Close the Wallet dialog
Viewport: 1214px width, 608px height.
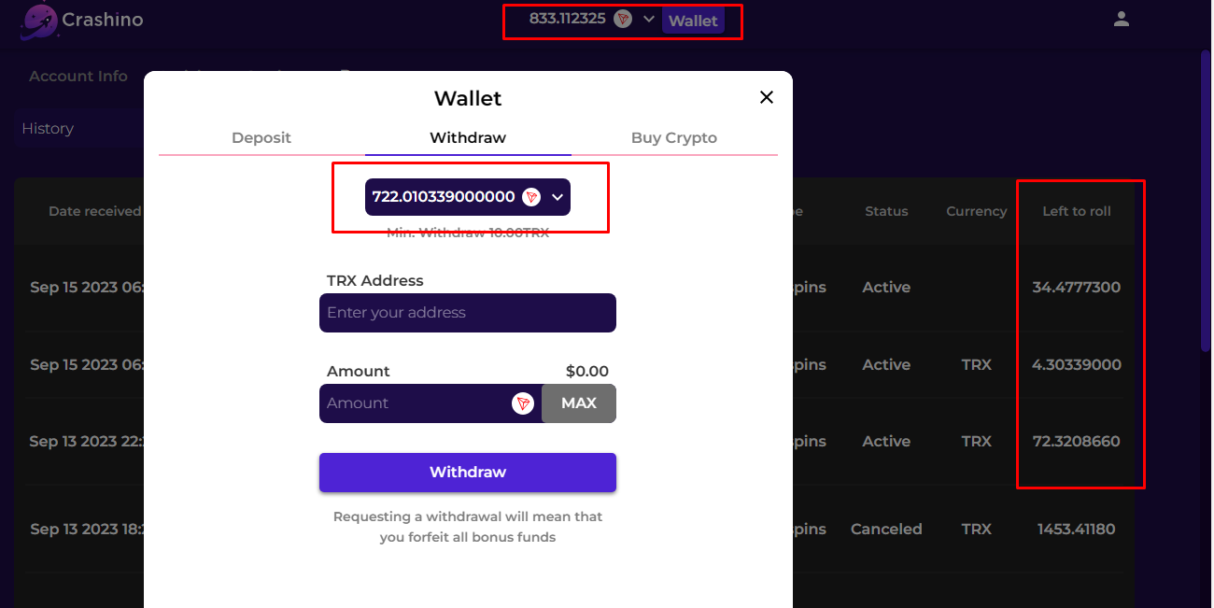pos(767,97)
